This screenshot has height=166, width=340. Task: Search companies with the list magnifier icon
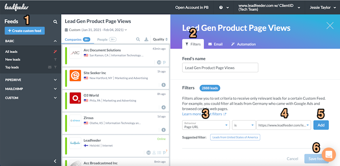click(138, 40)
